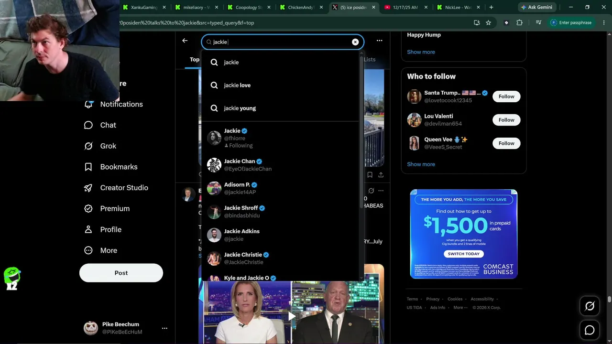Click the Post button
Screen dimensions: 612x344
(x=121, y=273)
